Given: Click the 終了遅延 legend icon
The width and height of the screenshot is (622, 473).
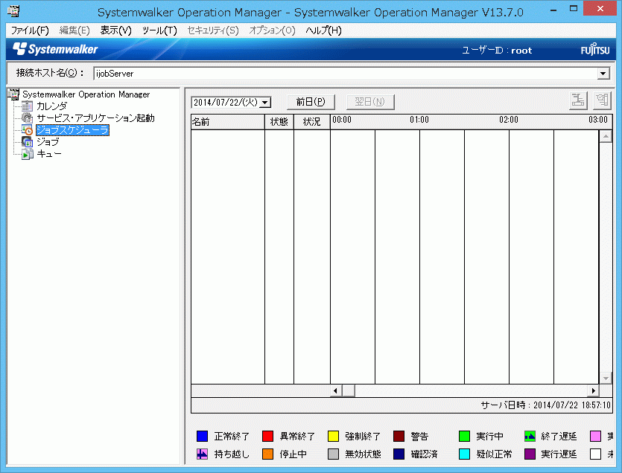Looking at the screenshot, I should [530, 436].
